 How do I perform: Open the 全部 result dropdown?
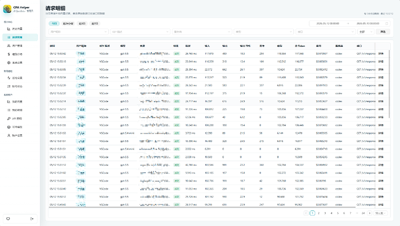(366, 32)
